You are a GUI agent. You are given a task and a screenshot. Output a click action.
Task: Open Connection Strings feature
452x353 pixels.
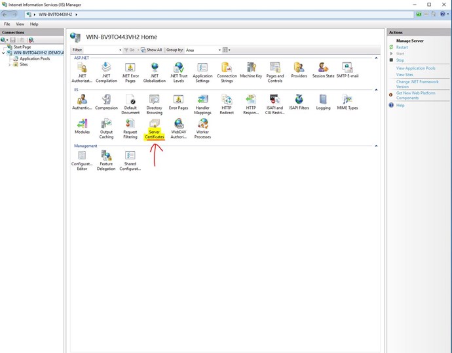click(x=227, y=72)
